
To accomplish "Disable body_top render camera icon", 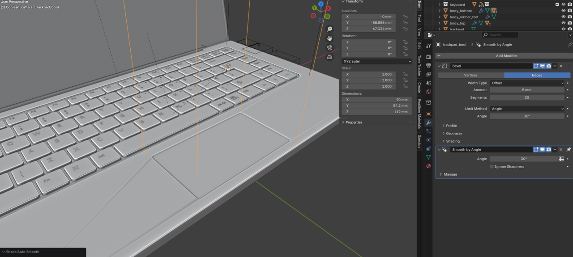I will pos(570,23).
